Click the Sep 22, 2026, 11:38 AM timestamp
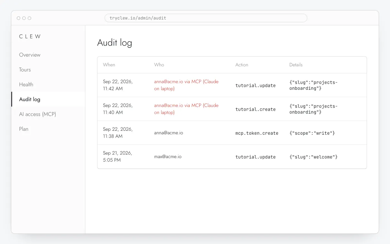The width and height of the screenshot is (390, 244). click(x=118, y=133)
